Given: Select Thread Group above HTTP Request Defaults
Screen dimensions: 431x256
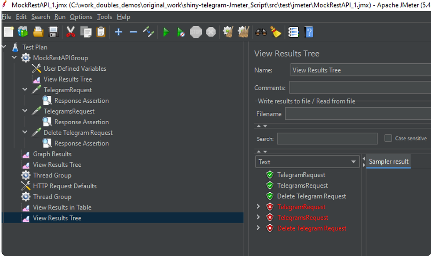Looking at the screenshot, I should [52, 175].
